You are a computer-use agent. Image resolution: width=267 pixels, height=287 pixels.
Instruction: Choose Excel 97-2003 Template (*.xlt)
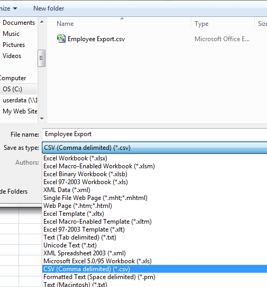tap(154, 229)
